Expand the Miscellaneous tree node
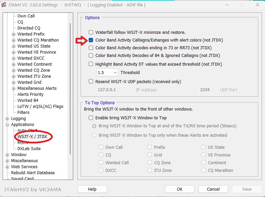This screenshot has width=265, height=197. tap(7, 161)
